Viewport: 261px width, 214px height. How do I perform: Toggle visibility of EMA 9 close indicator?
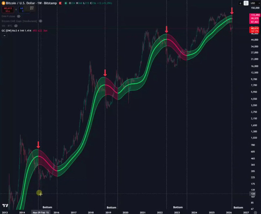pos(19,16)
